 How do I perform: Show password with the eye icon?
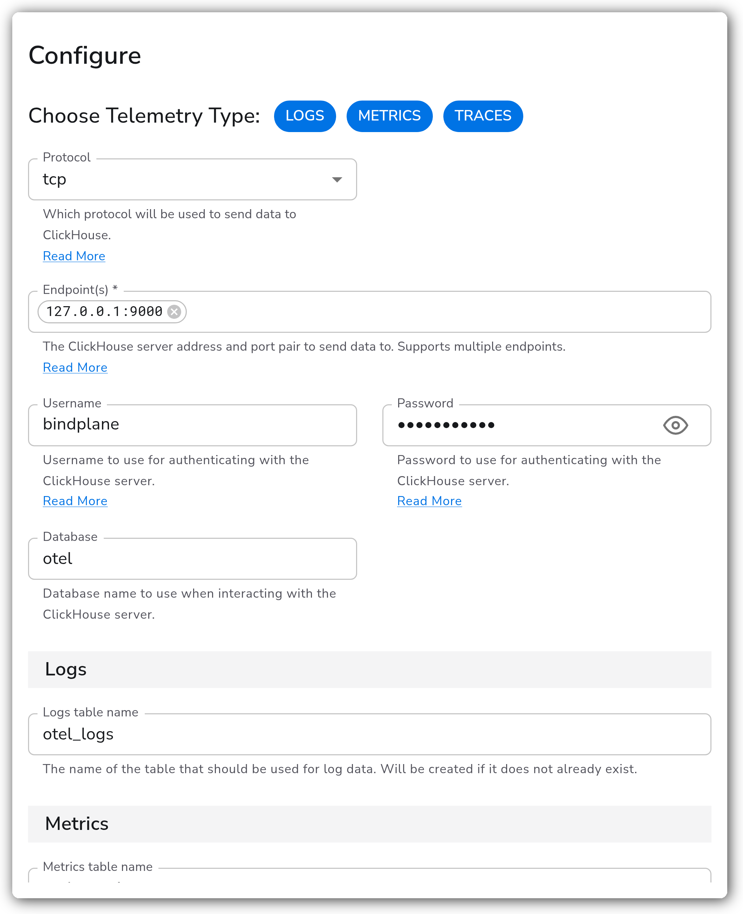(x=675, y=425)
